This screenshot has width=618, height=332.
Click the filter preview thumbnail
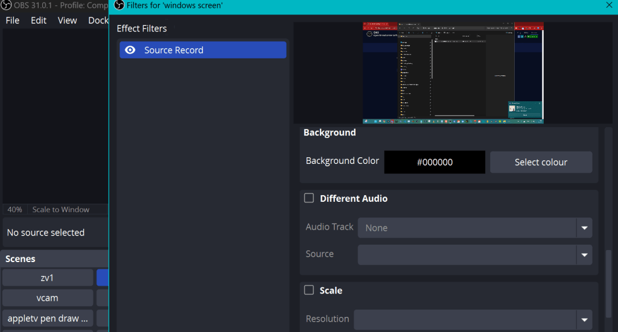pyautogui.click(x=453, y=73)
